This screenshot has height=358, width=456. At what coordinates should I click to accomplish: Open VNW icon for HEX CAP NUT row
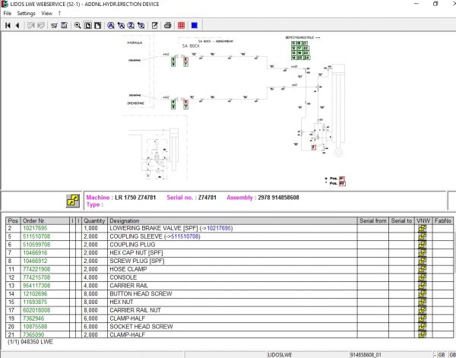pos(423,252)
